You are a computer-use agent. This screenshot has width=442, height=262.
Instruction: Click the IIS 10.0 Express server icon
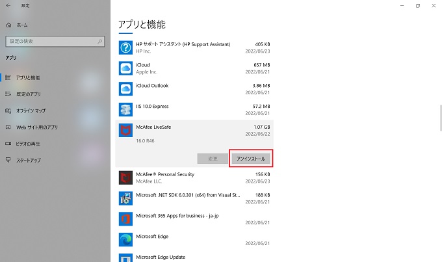tap(125, 110)
